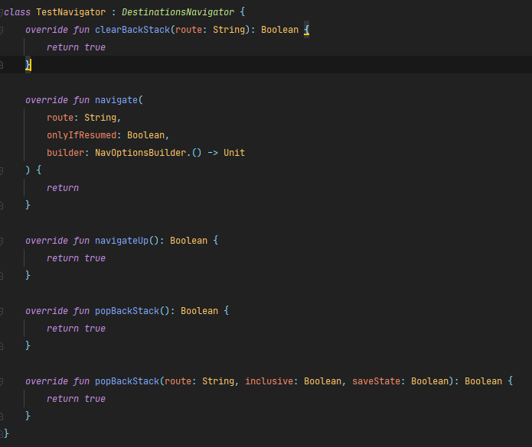Collapse the navigateUp function fold marker
Viewport: 532px width, 447px height.
pos(2,241)
